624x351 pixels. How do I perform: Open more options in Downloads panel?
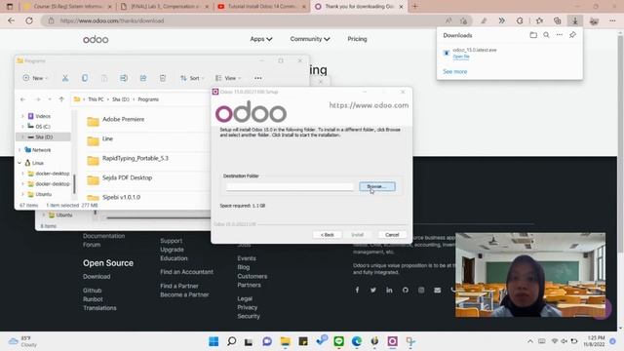[x=560, y=35]
